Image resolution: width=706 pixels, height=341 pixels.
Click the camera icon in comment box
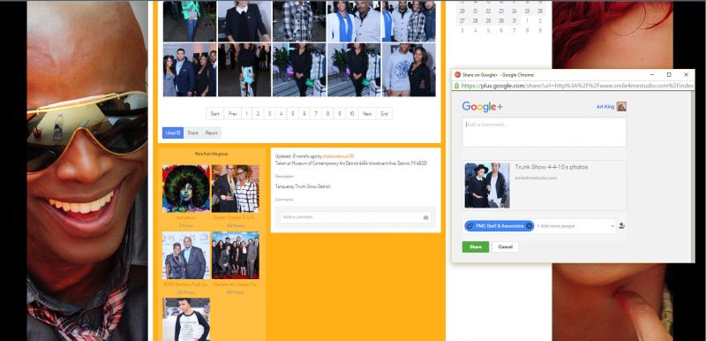425,217
